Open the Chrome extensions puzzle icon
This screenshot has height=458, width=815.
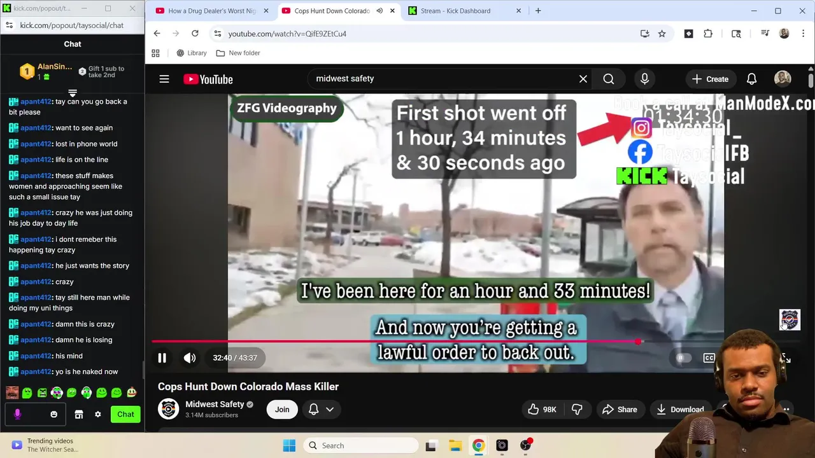click(x=708, y=34)
